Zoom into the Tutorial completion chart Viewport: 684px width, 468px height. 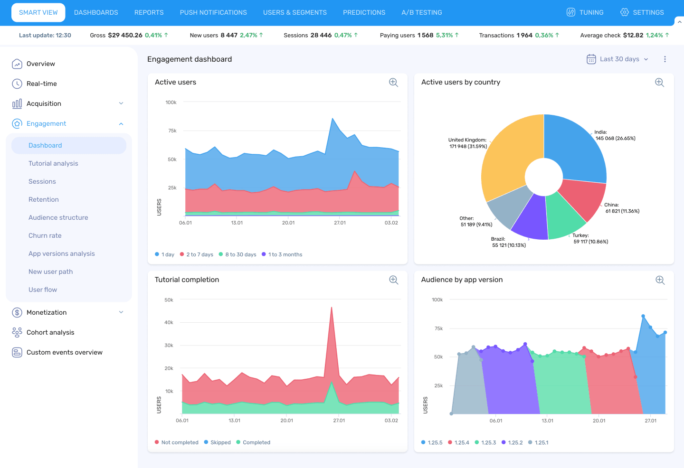click(393, 280)
